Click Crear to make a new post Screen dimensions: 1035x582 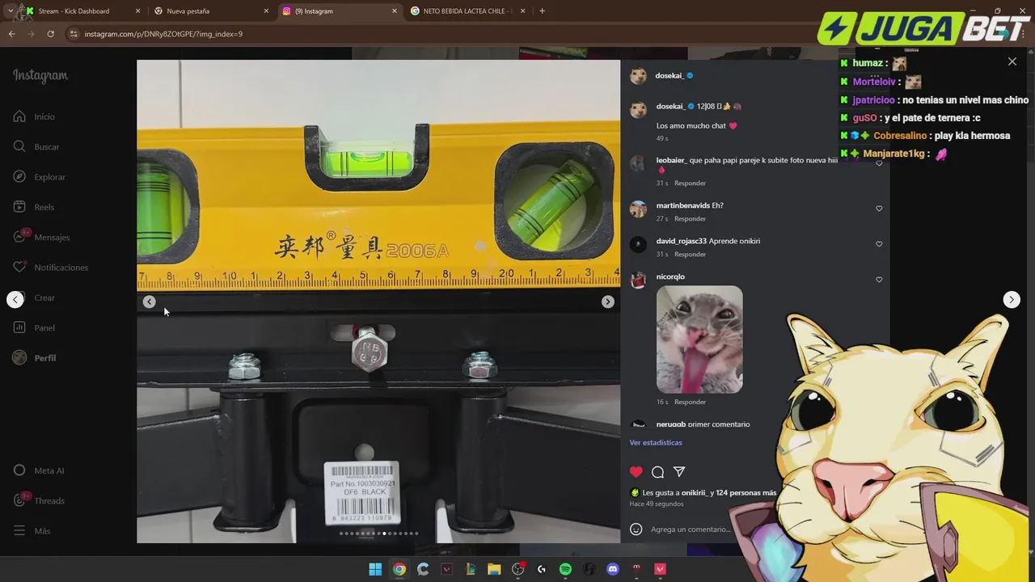34,297
